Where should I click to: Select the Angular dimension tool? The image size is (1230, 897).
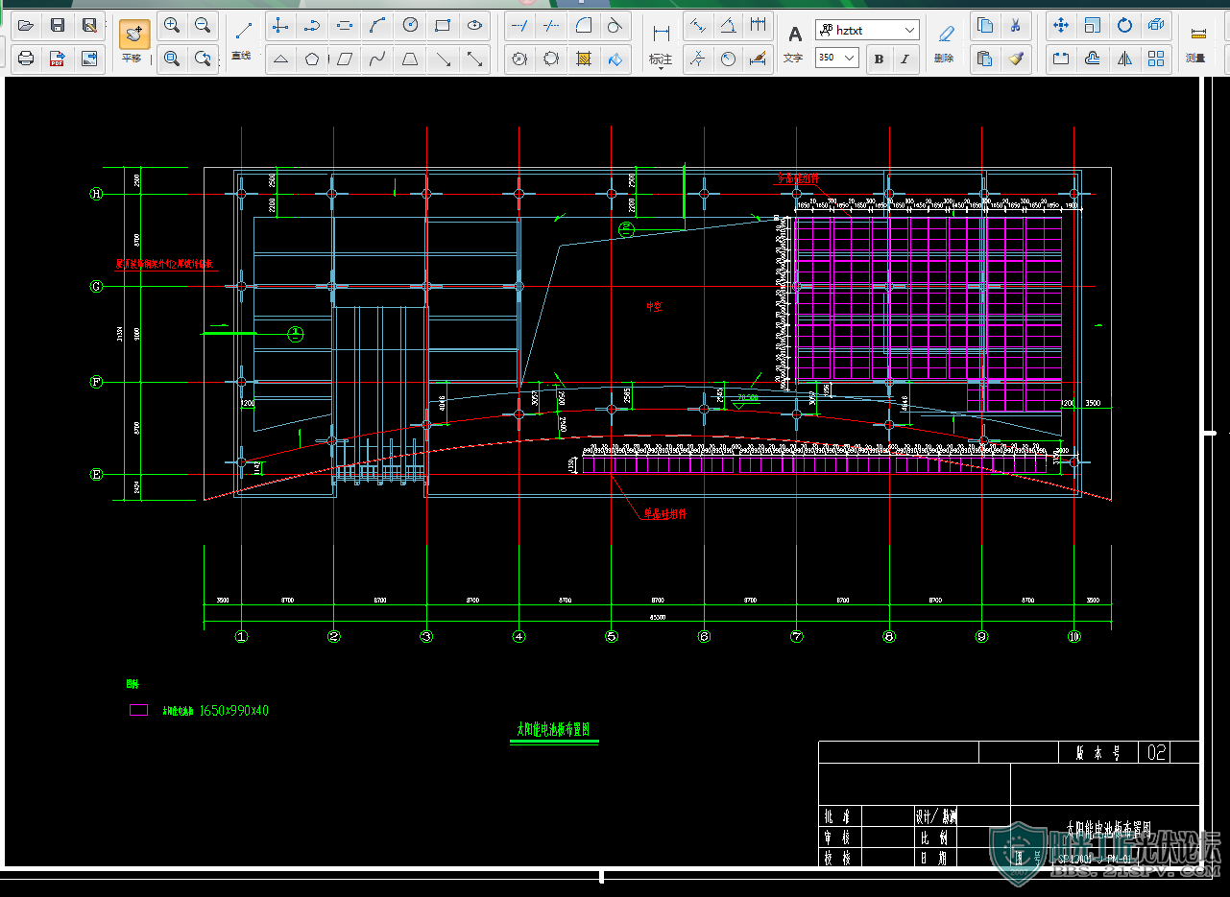[x=729, y=26]
